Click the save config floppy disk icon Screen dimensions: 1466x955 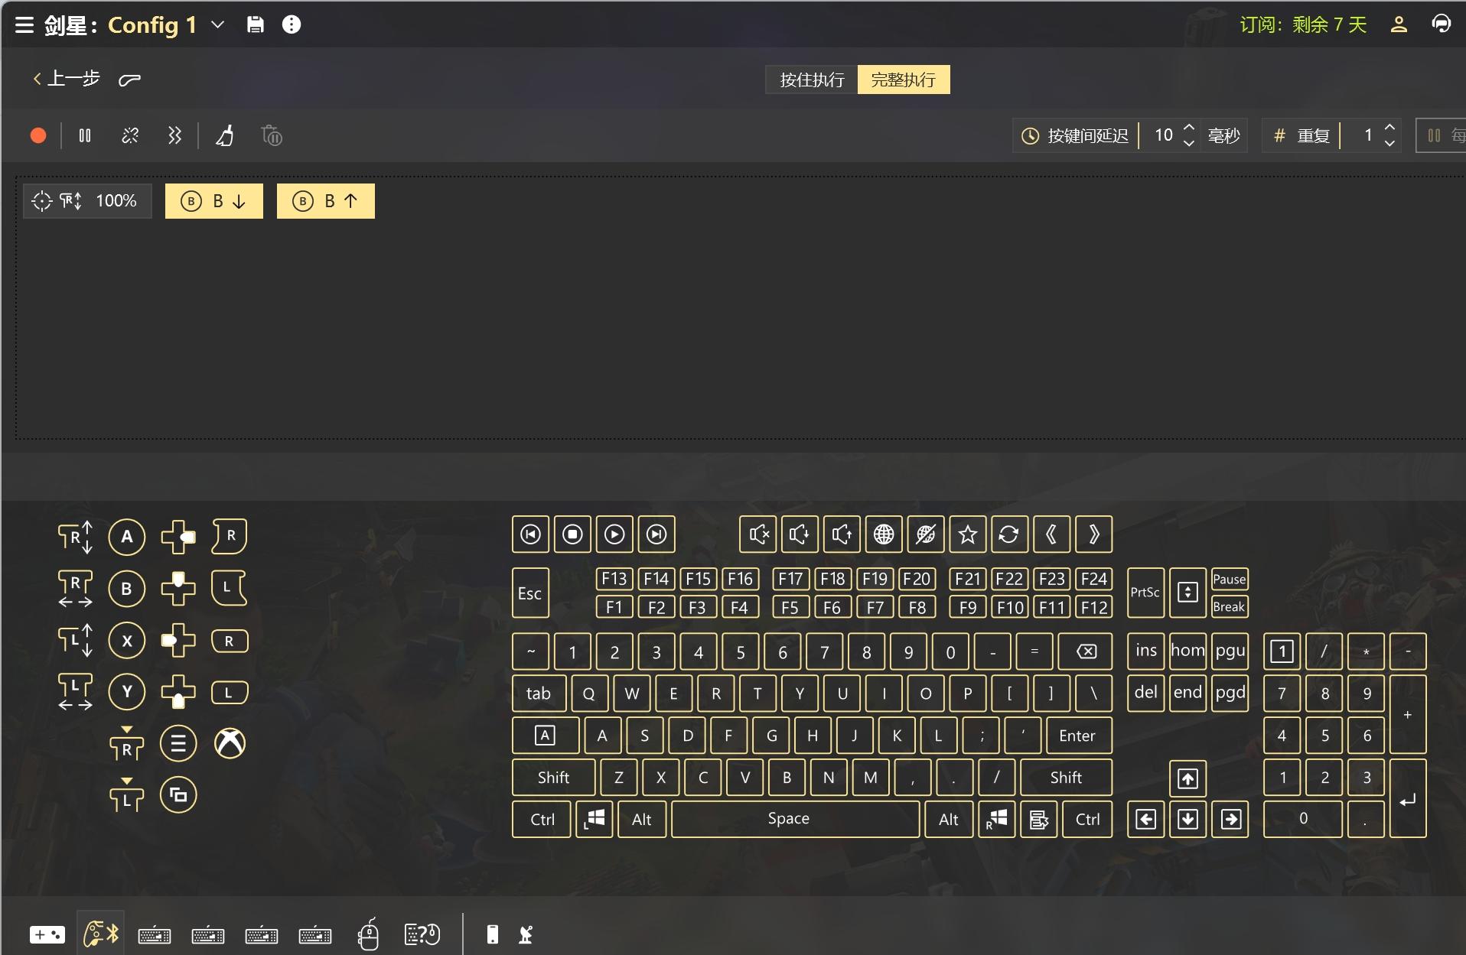[256, 24]
